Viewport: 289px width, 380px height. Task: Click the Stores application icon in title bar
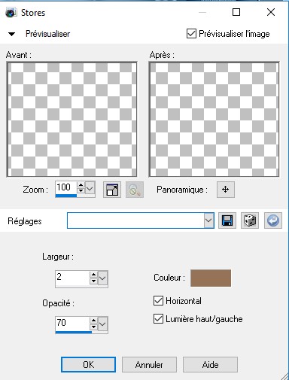coord(11,13)
